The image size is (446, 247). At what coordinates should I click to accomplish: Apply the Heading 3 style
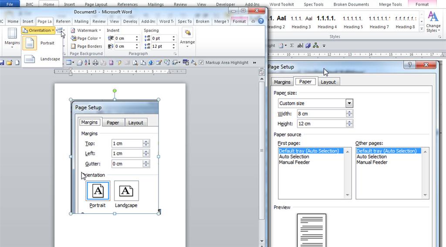click(301, 23)
